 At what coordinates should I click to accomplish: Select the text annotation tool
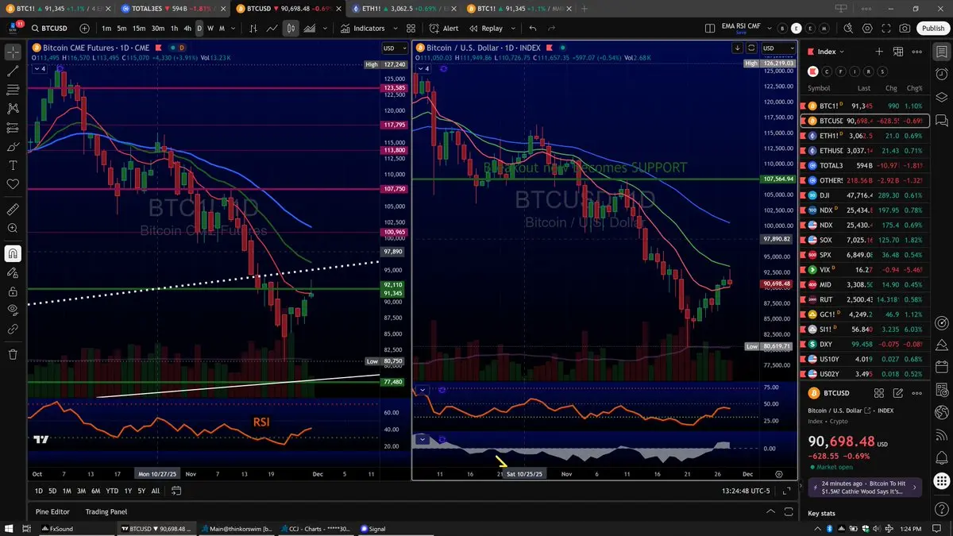coord(13,165)
